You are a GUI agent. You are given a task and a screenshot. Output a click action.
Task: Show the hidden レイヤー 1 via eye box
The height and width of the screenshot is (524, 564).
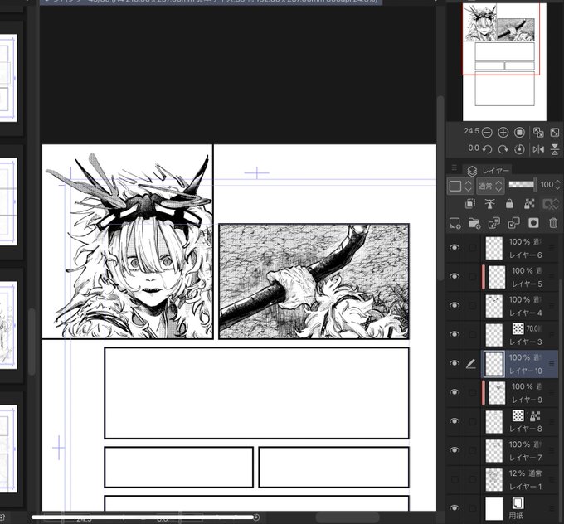(455, 479)
